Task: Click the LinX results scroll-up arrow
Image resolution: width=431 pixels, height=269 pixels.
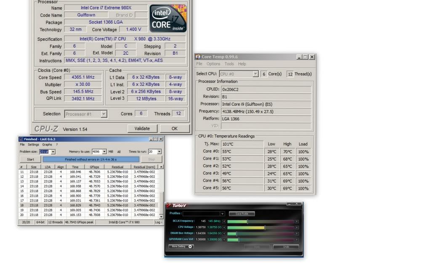Action: coord(161,167)
